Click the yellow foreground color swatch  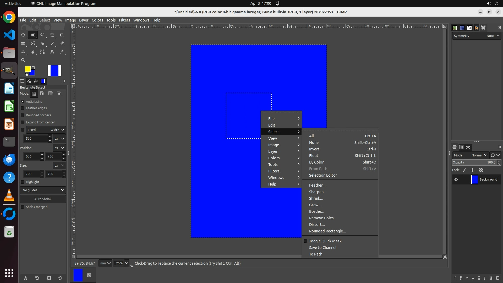[27, 69]
